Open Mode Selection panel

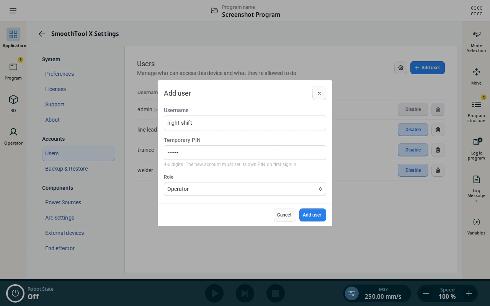pyautogui.click(x=477, y=42)
